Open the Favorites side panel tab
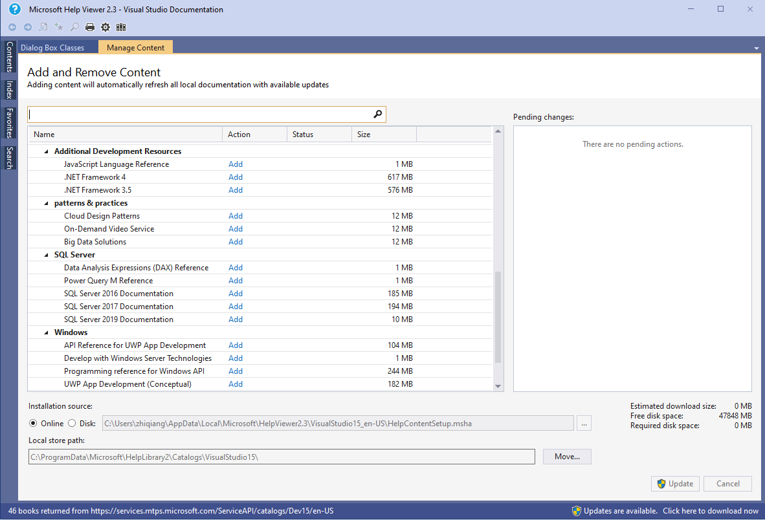Screen dimensions: 765x520 [9, 124]
